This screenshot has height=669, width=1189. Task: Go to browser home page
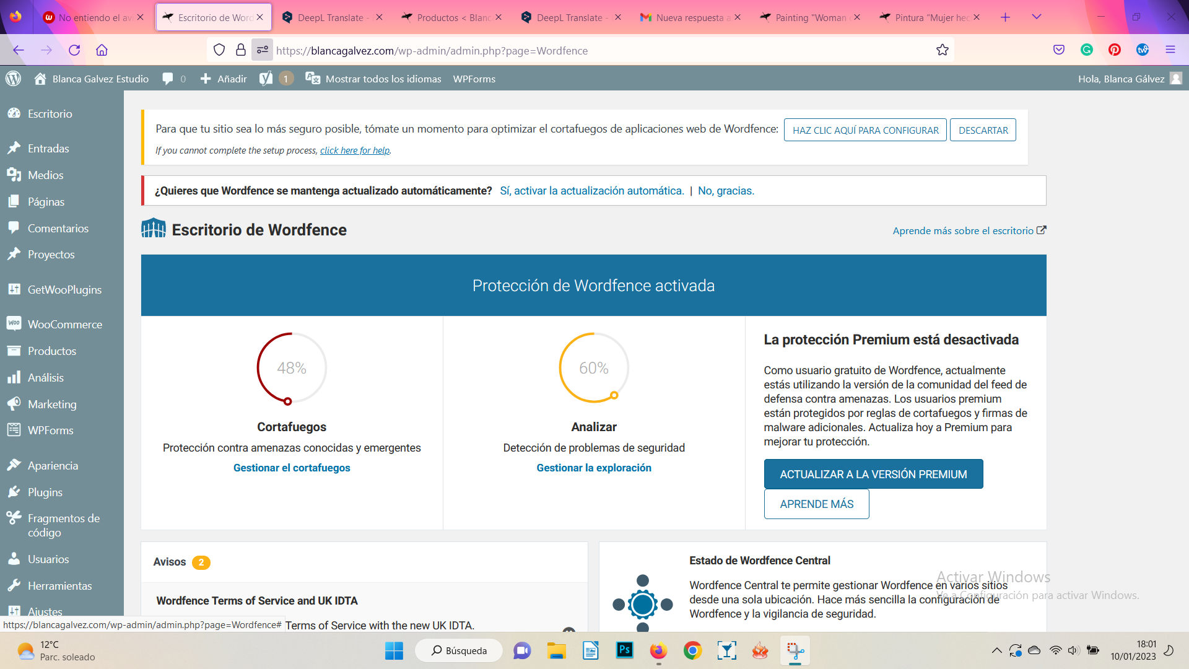[102, 50]
